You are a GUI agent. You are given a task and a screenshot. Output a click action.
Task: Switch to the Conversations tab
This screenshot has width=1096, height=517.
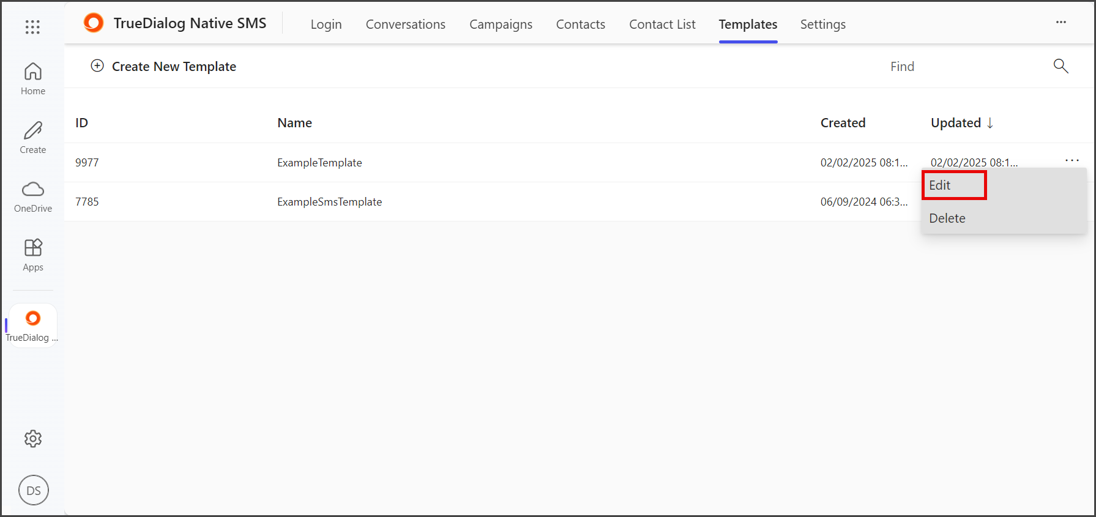(x=406, y=24)
